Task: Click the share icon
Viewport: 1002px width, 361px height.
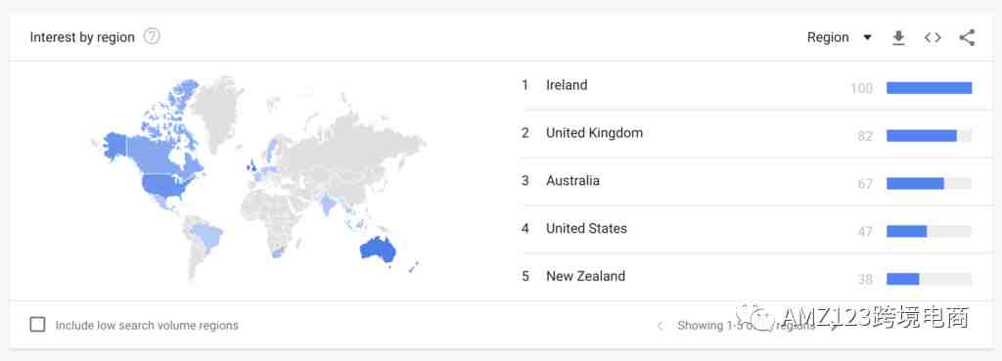Action: click(x=967, y=38)
